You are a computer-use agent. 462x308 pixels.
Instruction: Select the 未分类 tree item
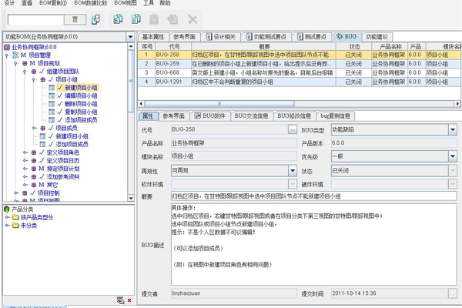pos(28,226)
